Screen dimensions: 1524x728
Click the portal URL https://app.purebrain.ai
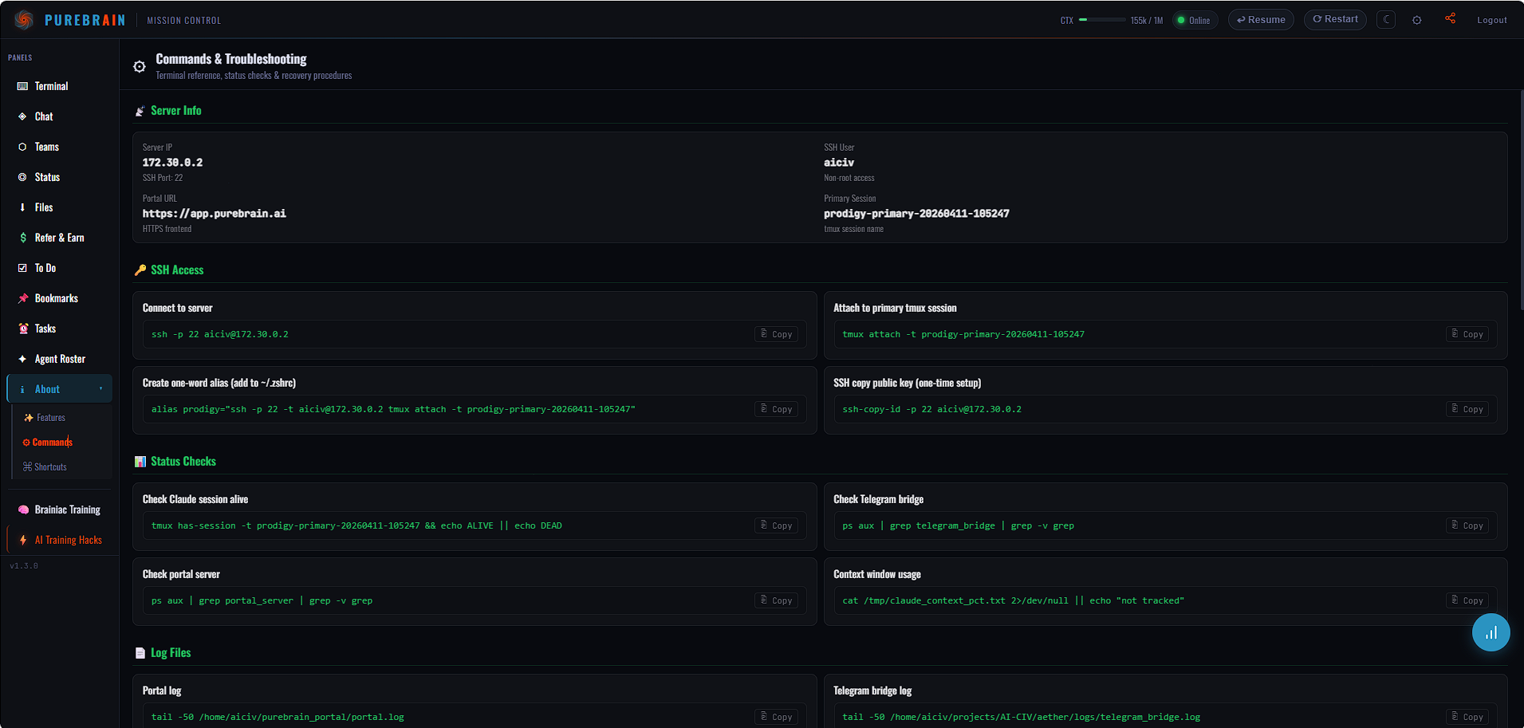214,214
